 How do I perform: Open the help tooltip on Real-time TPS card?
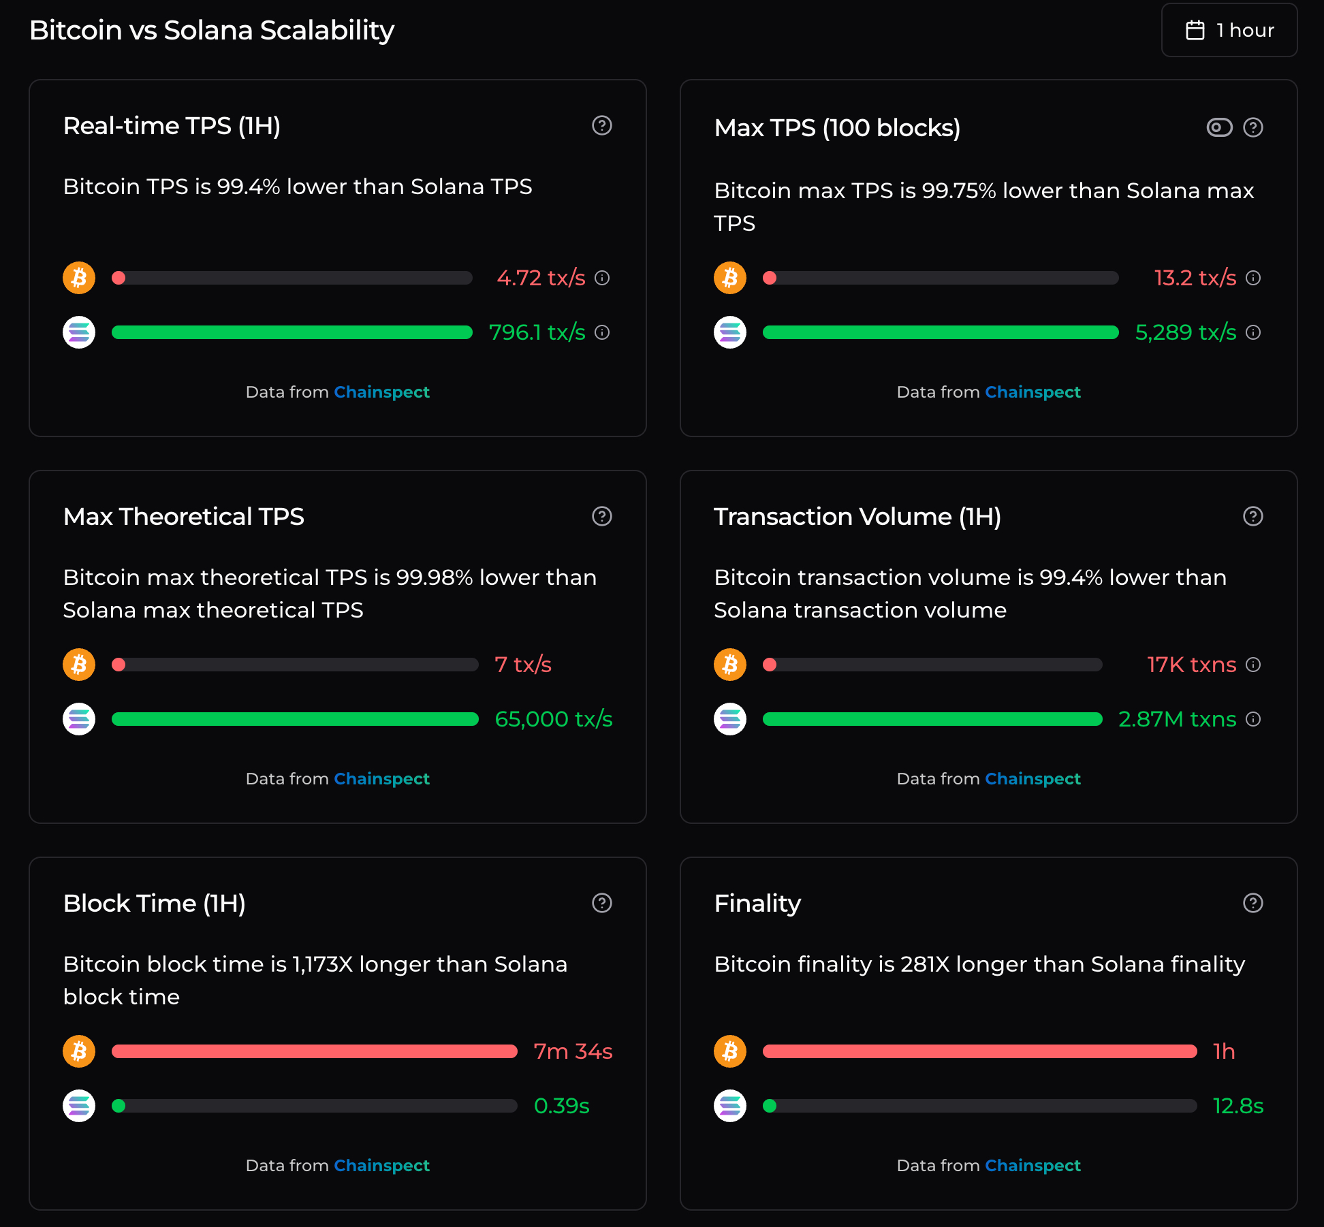point(602,126)
